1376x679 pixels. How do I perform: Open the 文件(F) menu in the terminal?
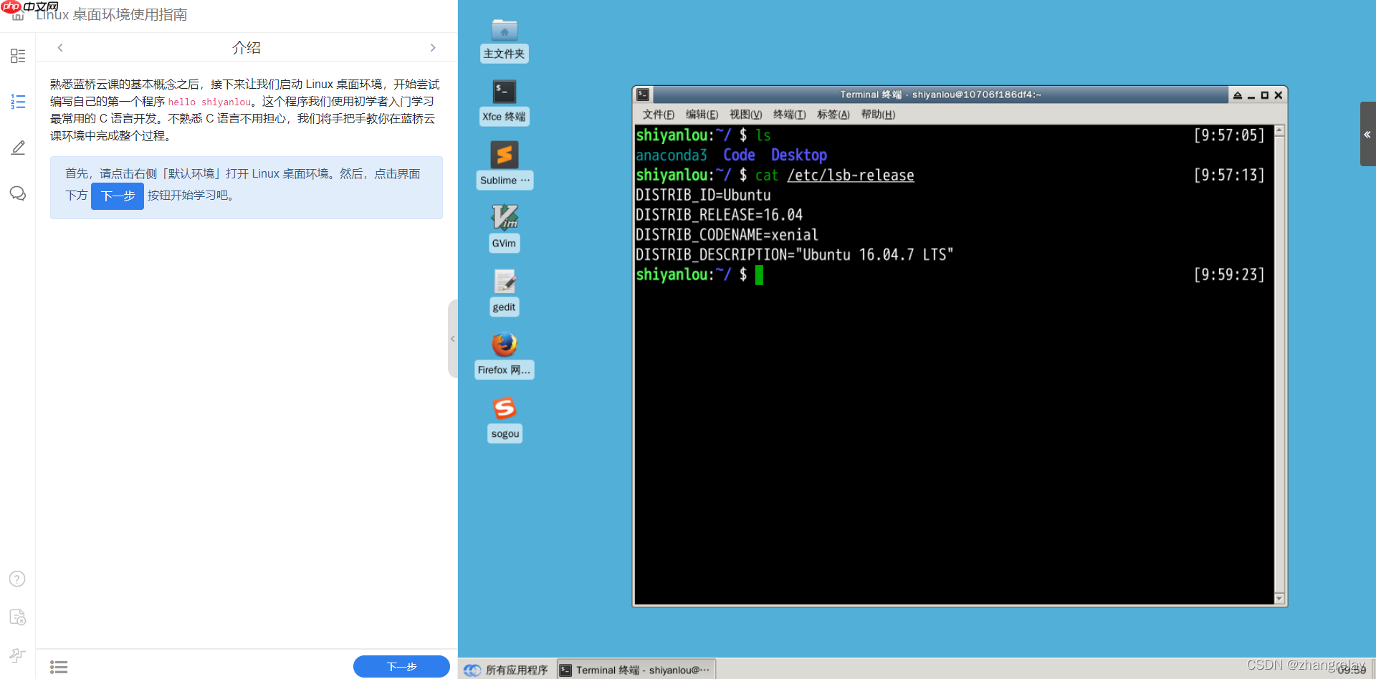click(x=658, y=115)
